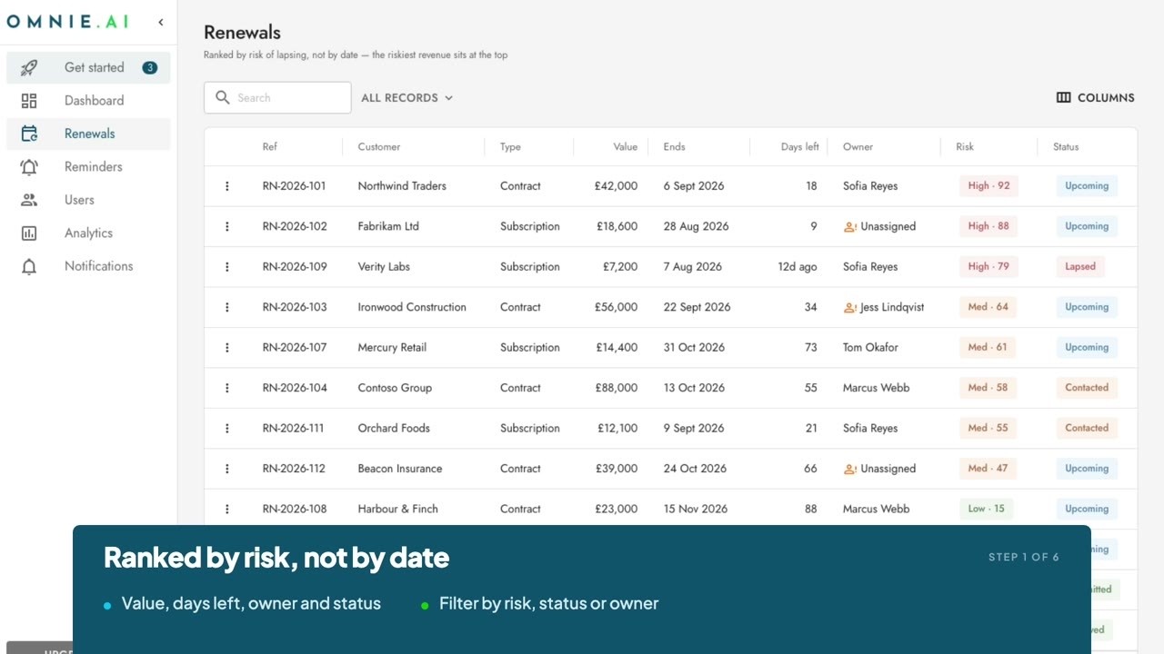Click the Analytics chart icon

click(29, 233)
